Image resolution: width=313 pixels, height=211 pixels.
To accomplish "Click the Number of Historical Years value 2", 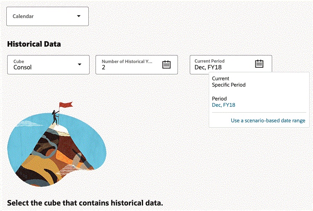I will pyautogui.click(x=103, y=67).
